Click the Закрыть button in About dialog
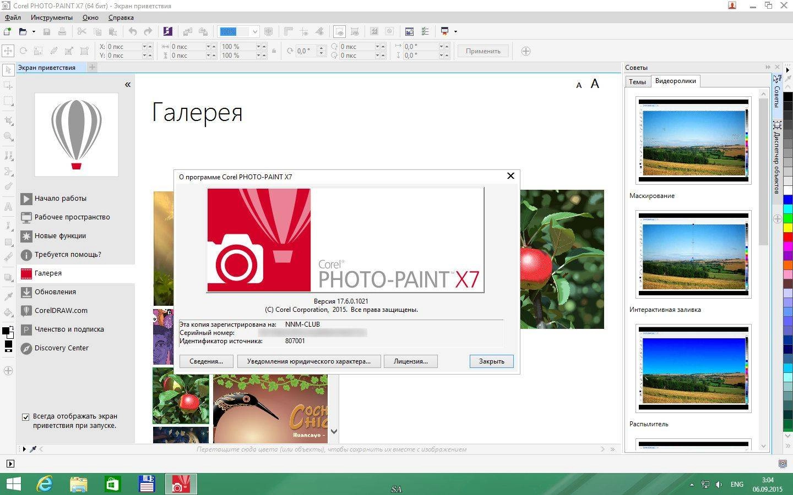 492,361
